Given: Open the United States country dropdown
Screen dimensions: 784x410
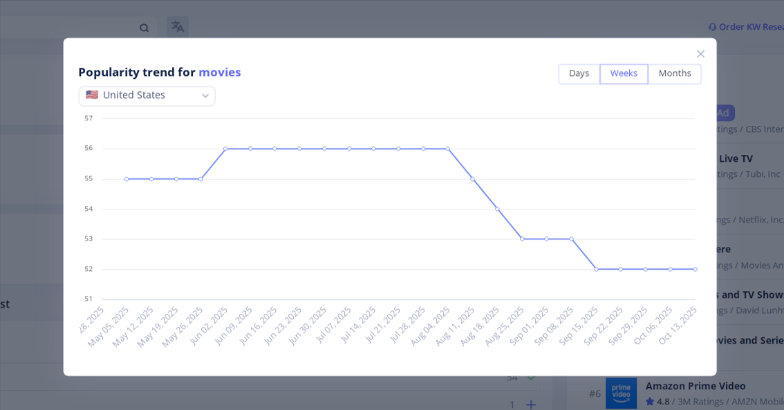Looking at the screenshot, I should (147, 95).
